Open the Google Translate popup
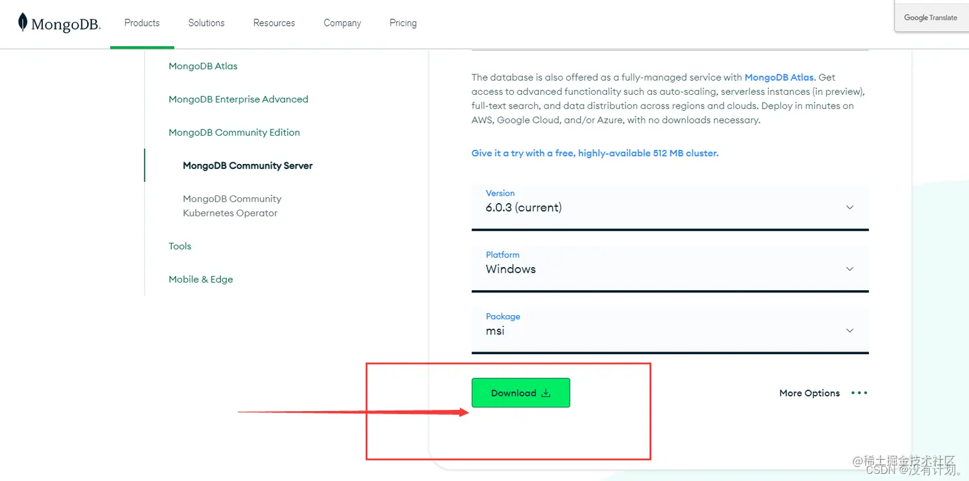969x481 pixels. pyautogui.click(x=931, y=17)
